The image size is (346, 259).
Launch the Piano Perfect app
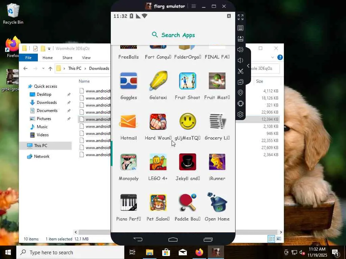point(128,203)
